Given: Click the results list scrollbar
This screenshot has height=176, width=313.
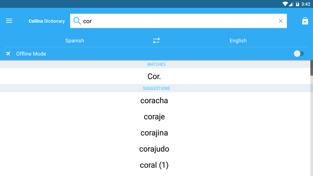Looking at the screenshot, I should (312, 68).
